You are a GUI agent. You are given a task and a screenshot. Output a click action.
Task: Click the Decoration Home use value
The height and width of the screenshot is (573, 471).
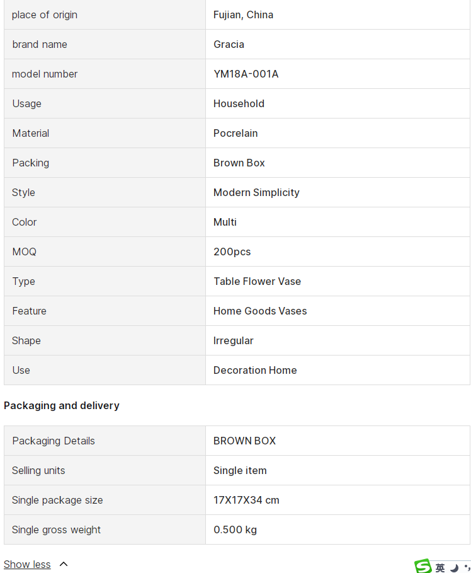point(255,370)
